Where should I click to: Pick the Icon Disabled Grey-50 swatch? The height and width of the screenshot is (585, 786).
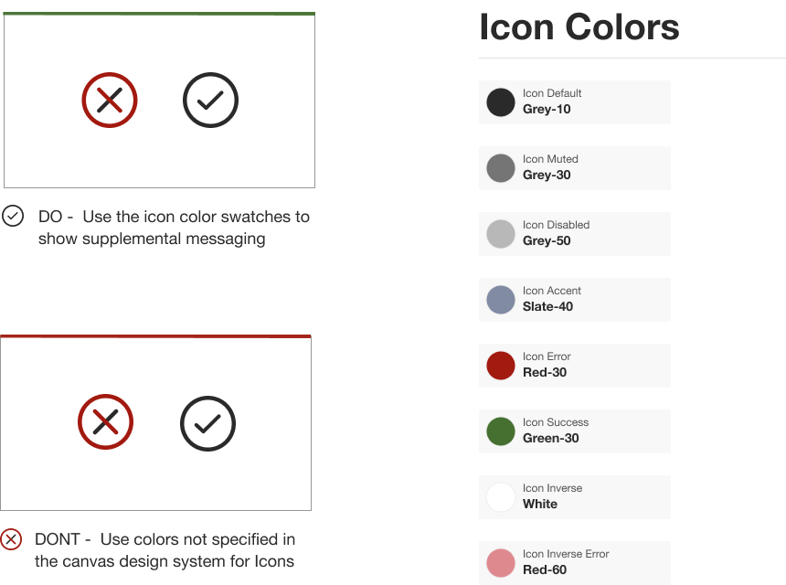click(x=501, y=234)
